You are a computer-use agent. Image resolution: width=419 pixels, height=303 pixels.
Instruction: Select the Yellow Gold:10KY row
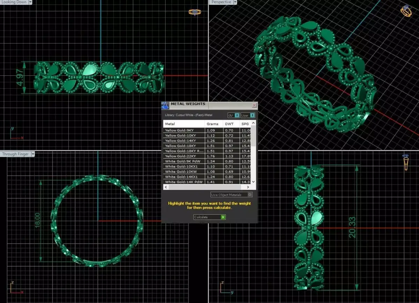[207, 135]
